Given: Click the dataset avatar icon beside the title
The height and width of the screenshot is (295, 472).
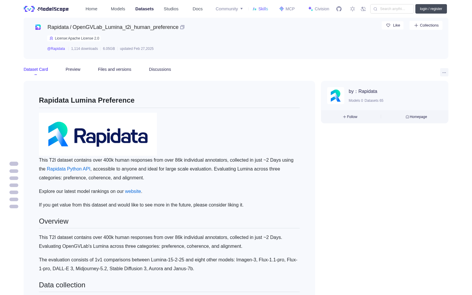Looking at the screenshot, I should point(38,27).
